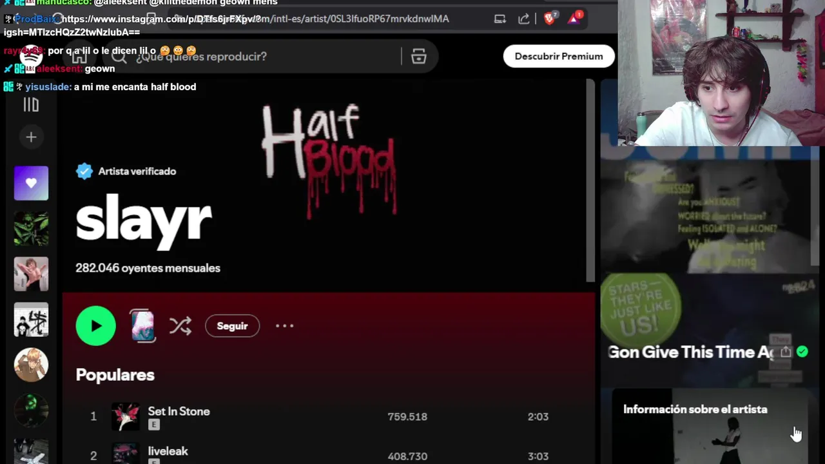Click the browser install/cast icon in the address bar

coord(500,19)
